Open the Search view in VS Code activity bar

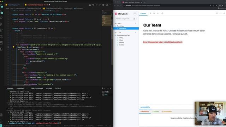(x=1, y=18)
